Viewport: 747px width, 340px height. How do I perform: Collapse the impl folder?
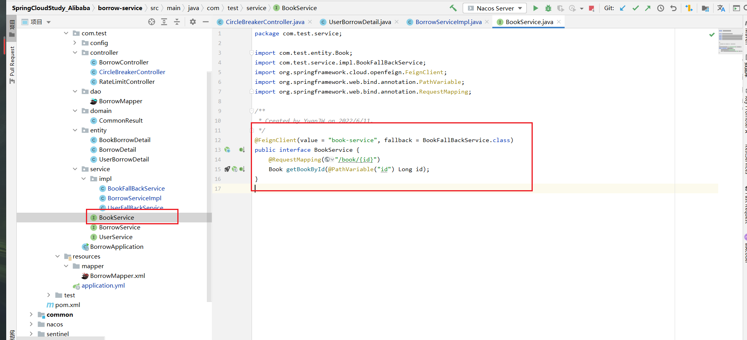[x=84, y=179]
